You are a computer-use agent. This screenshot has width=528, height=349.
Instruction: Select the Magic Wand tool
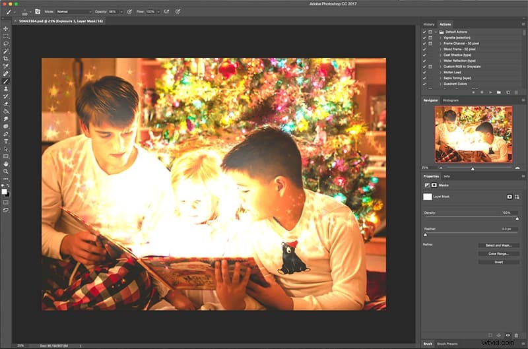6,51
